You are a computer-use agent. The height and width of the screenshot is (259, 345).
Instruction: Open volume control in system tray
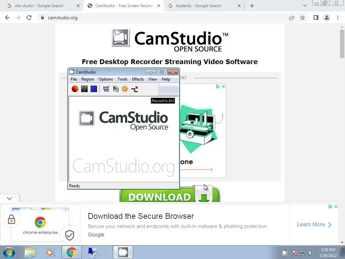tap(311, 253)
